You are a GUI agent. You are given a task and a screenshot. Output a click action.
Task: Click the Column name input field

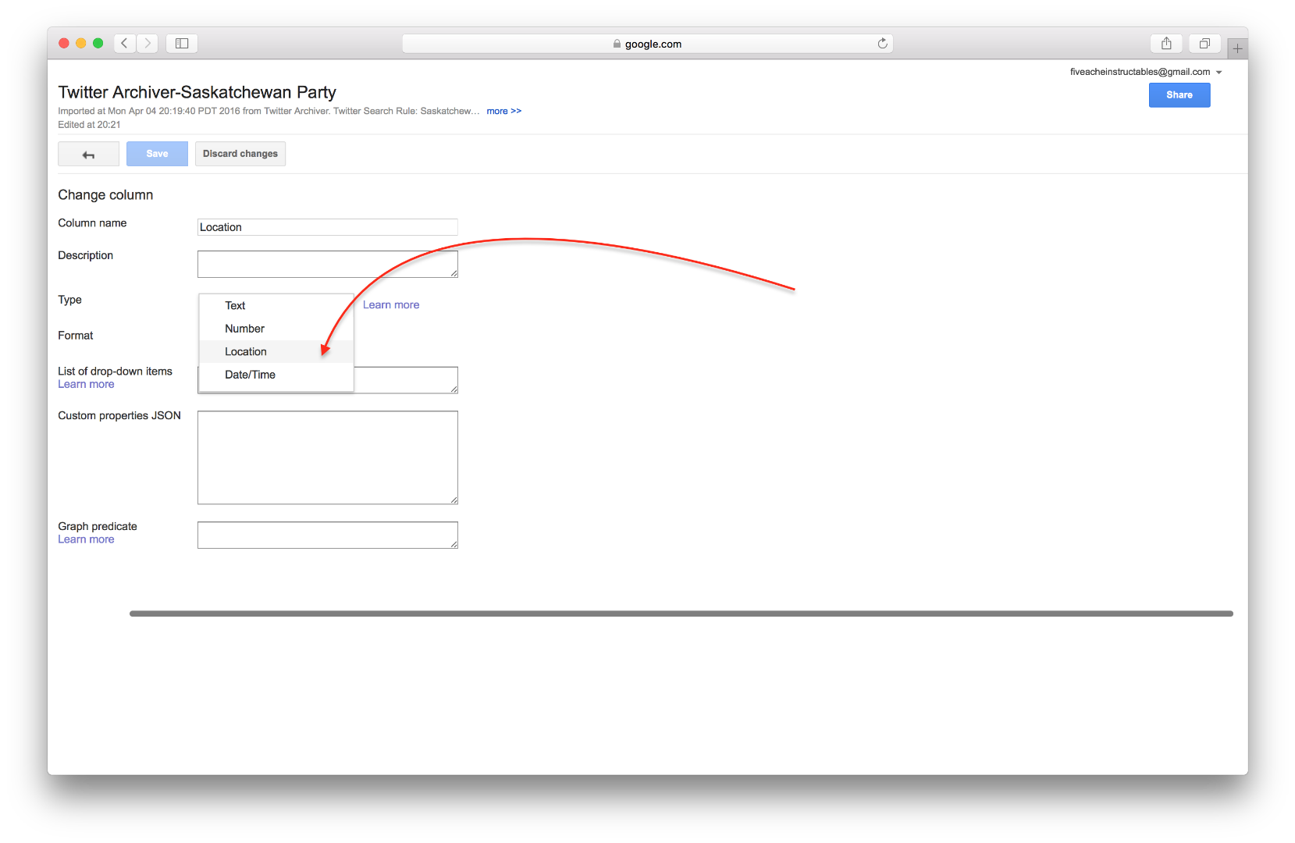(327, 226)
